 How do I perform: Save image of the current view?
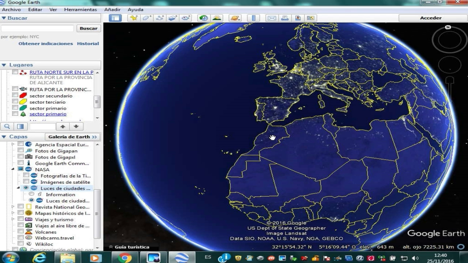[298, 18]
